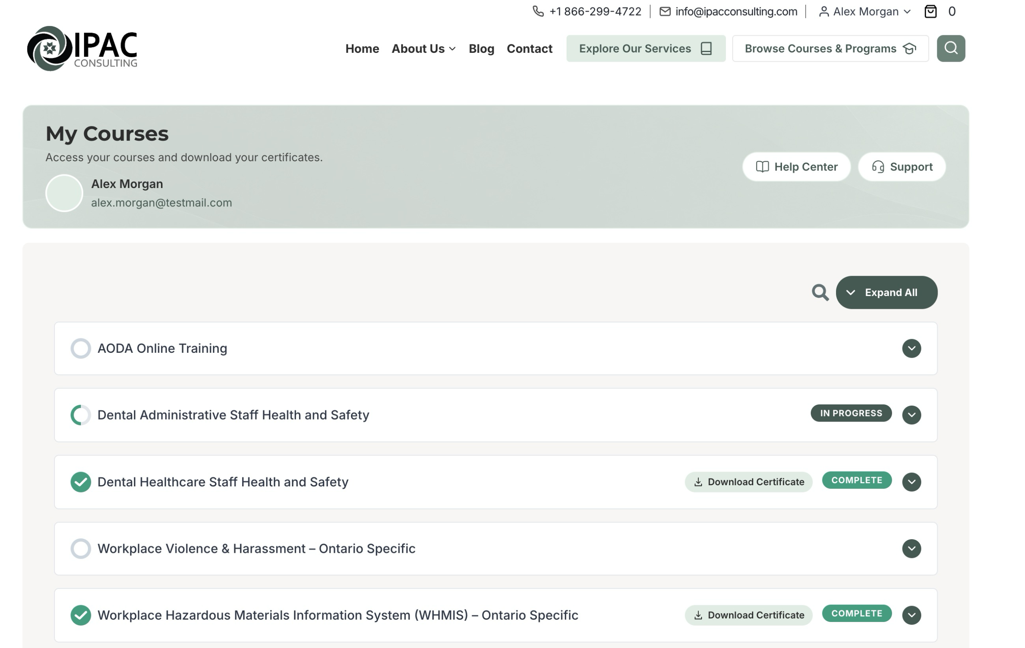Click alex.morgan@testmail.com text
Screen dimensions: 1025x648
click(x=161, y=203)
